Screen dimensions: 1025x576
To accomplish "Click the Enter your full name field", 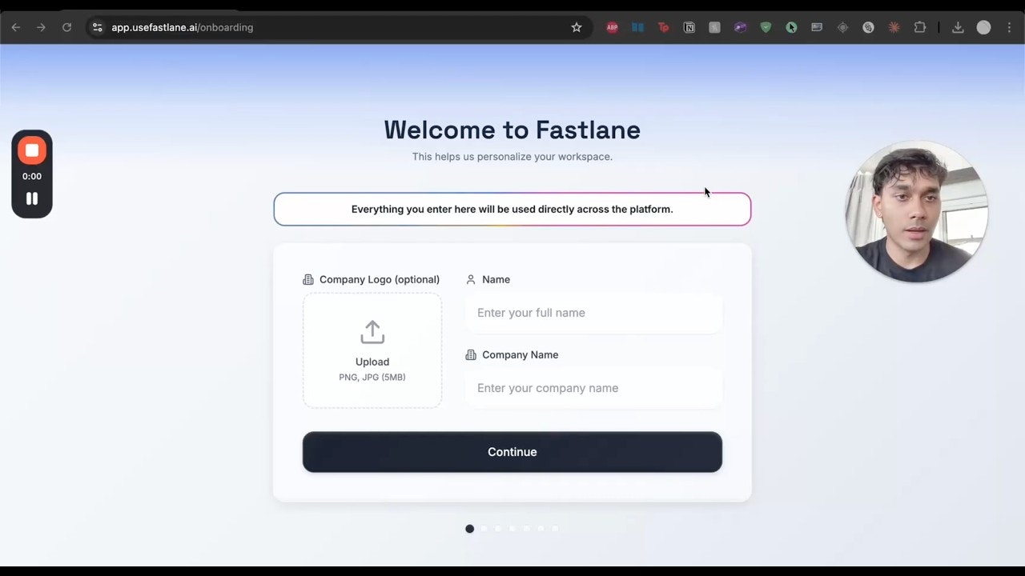I will pyautogui.click(x=593, y=313).
